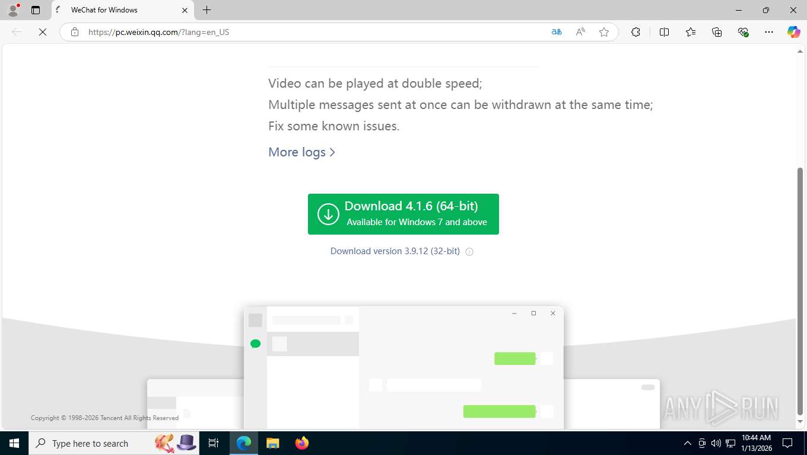Open the network tray icon

click(x=730, y=443)
